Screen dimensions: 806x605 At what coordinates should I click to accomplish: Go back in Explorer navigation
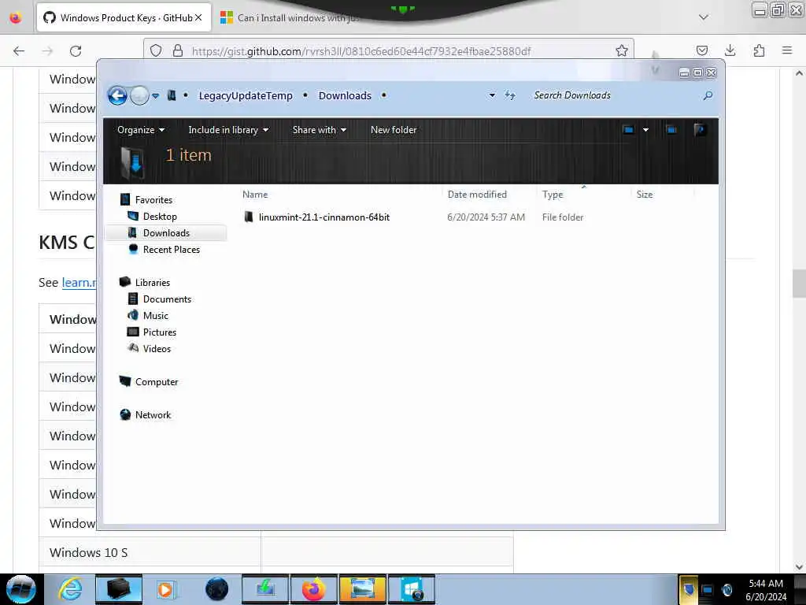(x=117, y=95)
